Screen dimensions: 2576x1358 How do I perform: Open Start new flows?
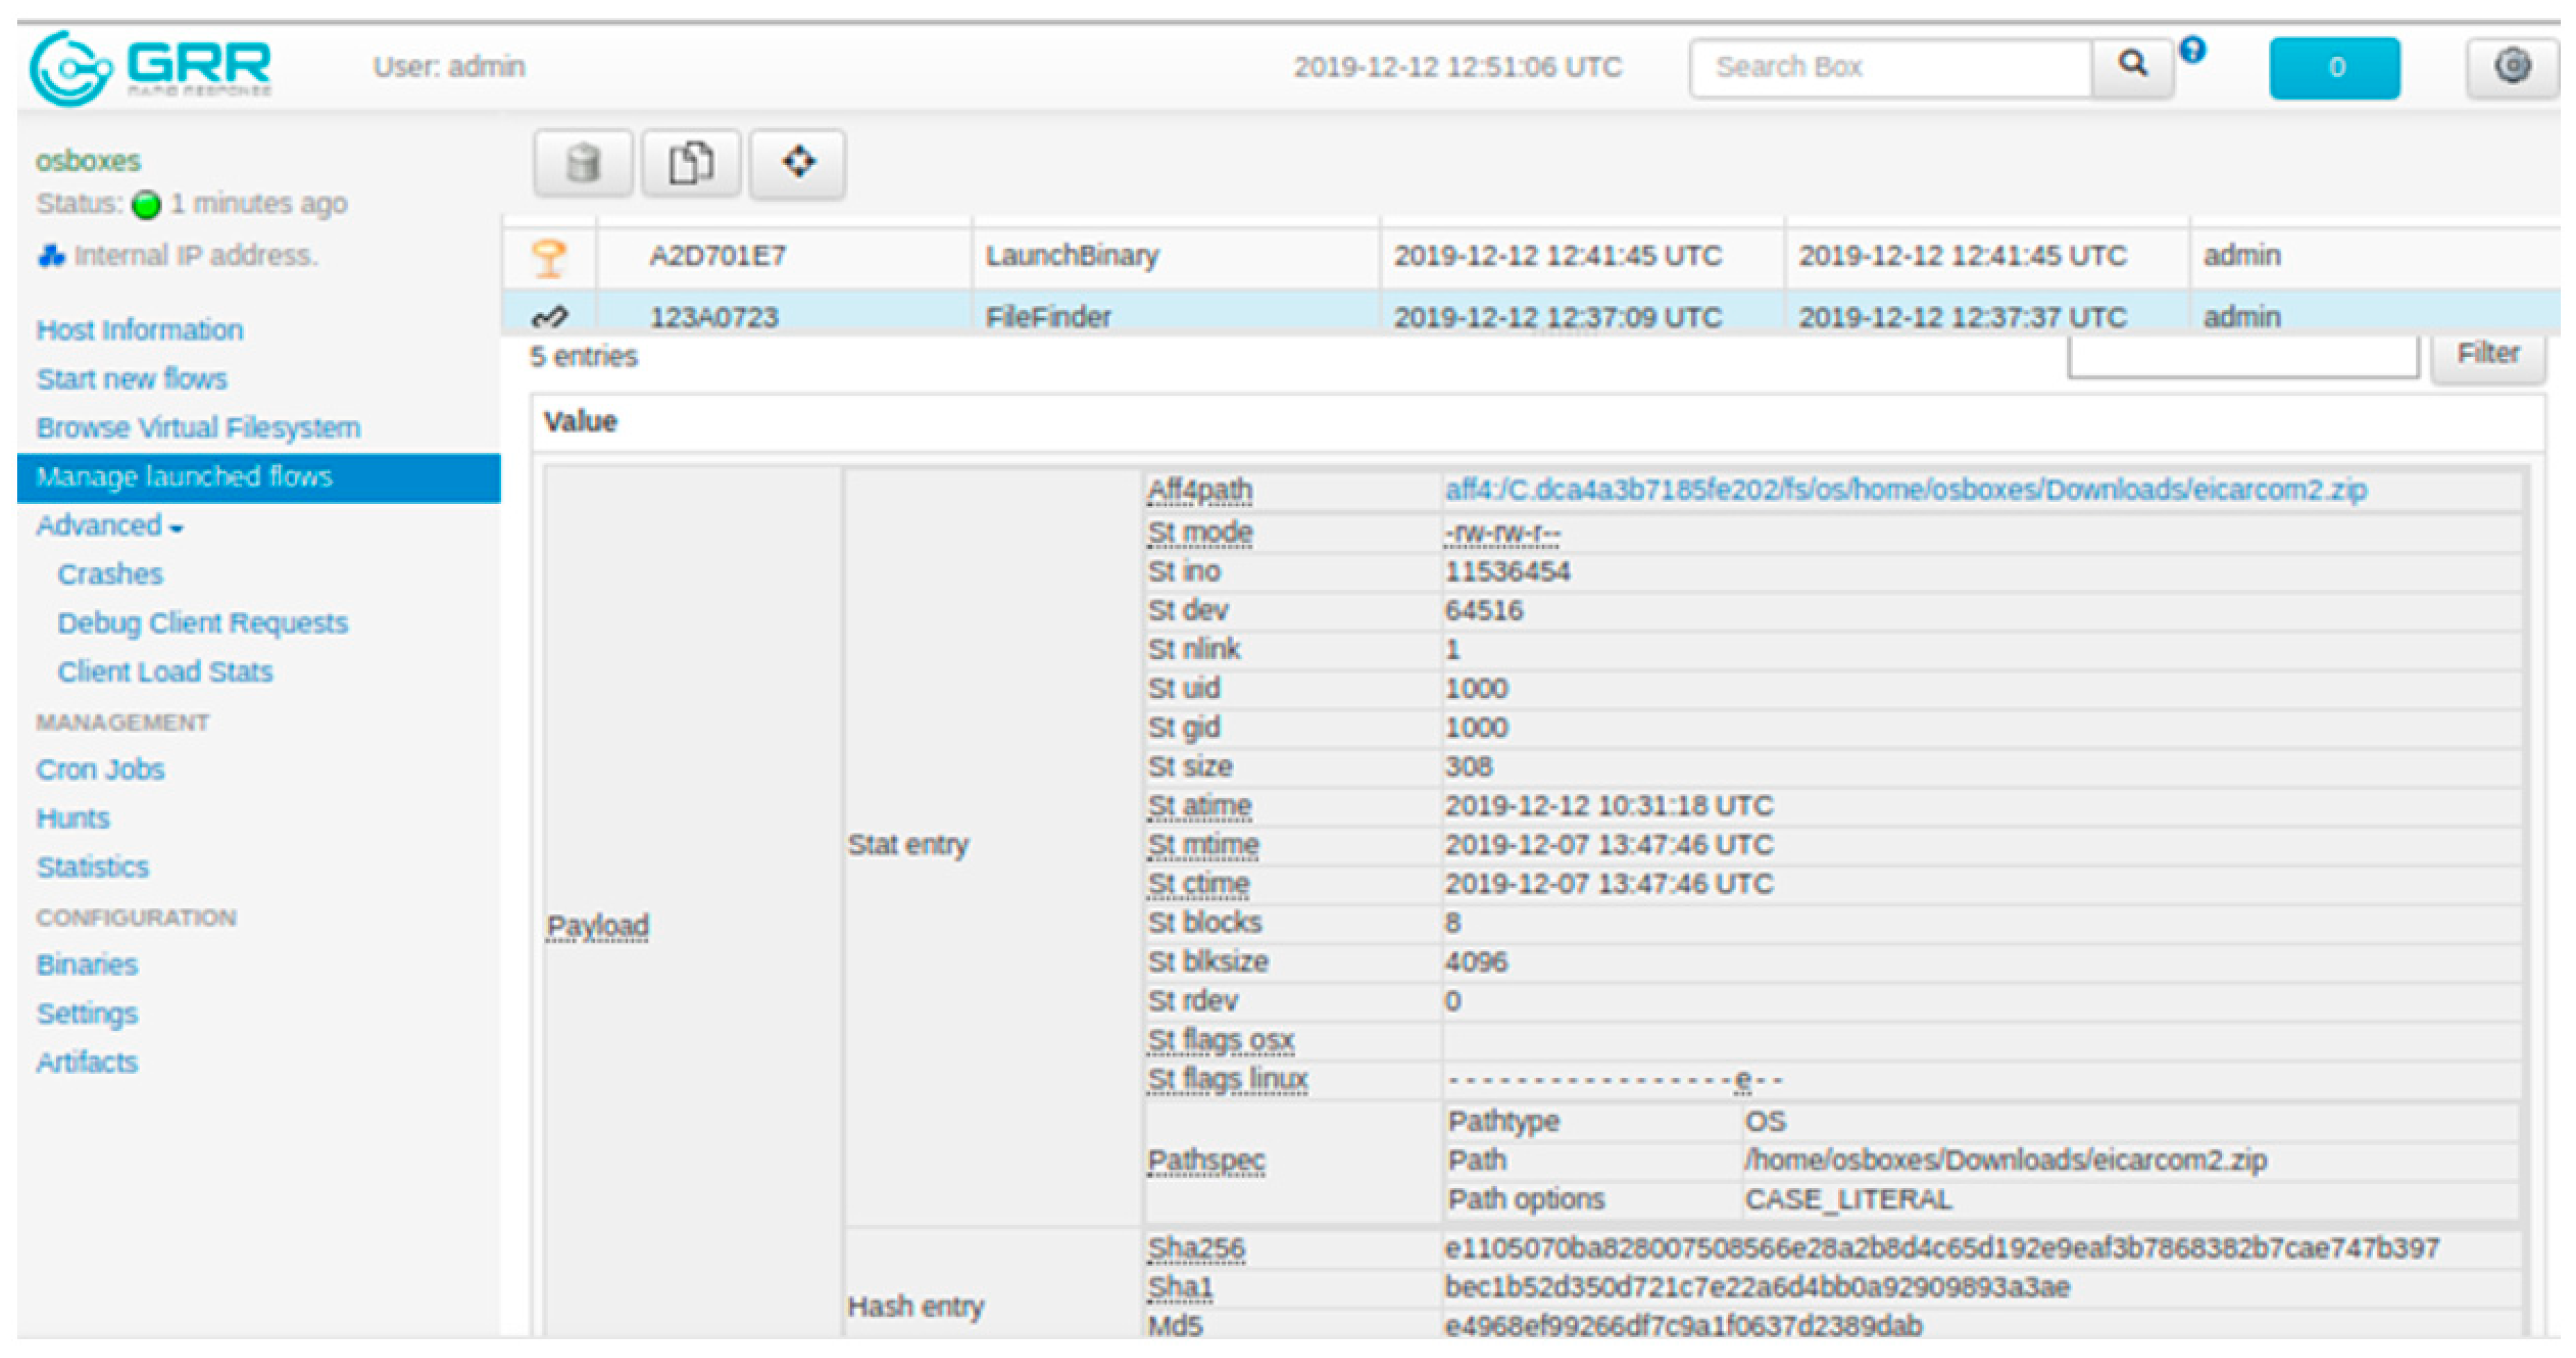(x=132, y=379)
